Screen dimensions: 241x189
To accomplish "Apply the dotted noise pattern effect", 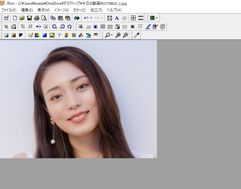I will (103, 27).
